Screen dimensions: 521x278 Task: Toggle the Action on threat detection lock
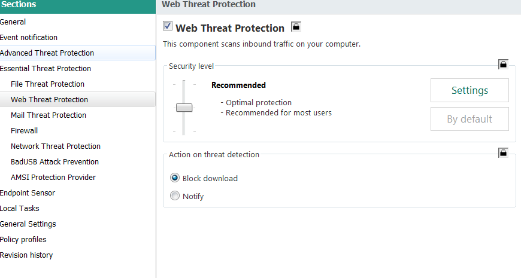pyautogui.click(x=503, y=152)
